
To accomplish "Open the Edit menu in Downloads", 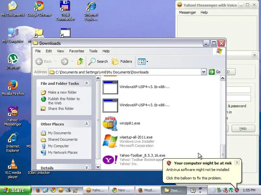I will pyautogui.click(x=49, y=51).
